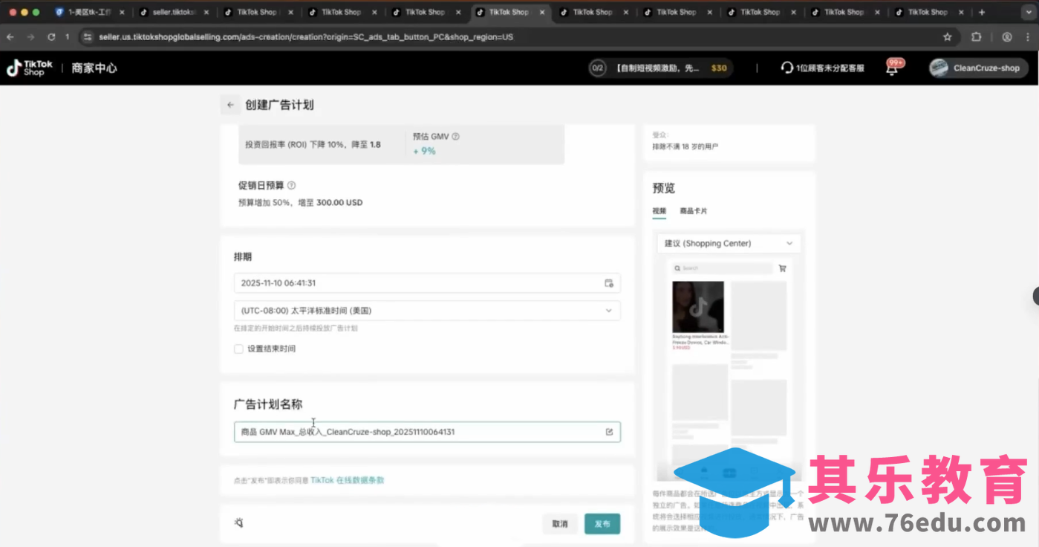Click the 商家中心 menu item

[x=94, y=68]
